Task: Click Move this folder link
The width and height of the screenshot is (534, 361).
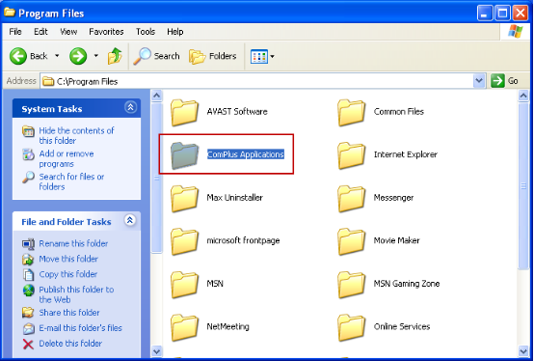Action: pyautogui.click(x=68, y=259)
